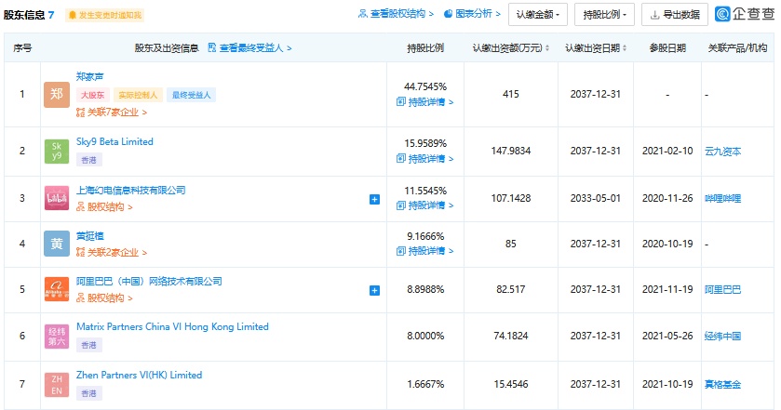Open 哔哩哔哩 related product link

(x=722, y=199)
